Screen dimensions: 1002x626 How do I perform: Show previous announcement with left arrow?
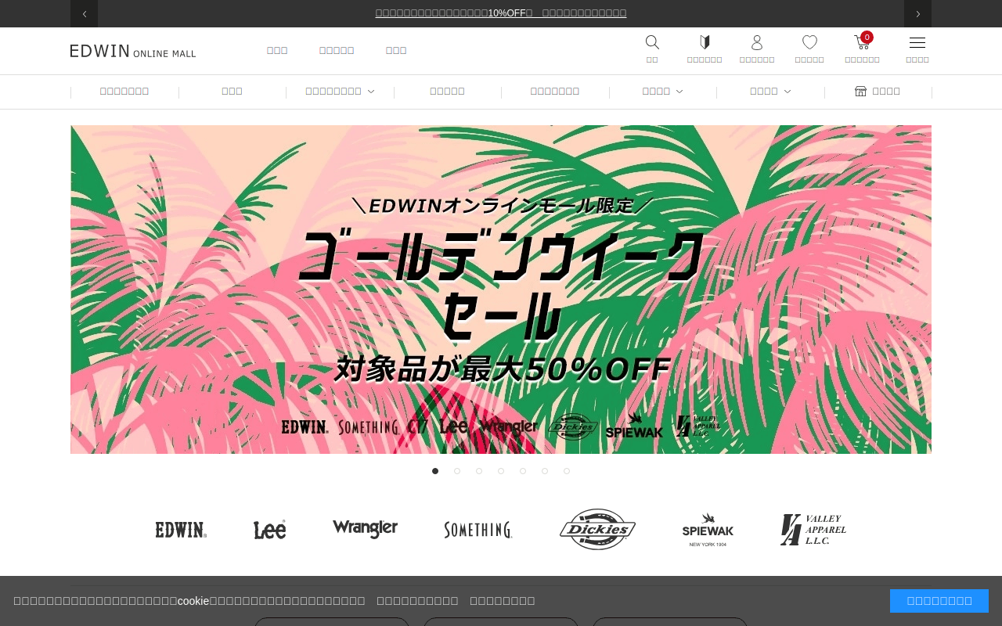[x=84, y=13]
